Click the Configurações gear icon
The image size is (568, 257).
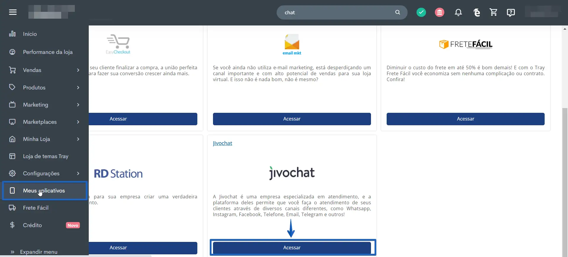point(12,173)
